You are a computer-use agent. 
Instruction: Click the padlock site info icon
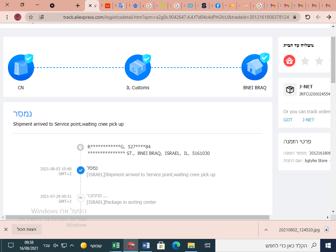(x=295, y=17)
